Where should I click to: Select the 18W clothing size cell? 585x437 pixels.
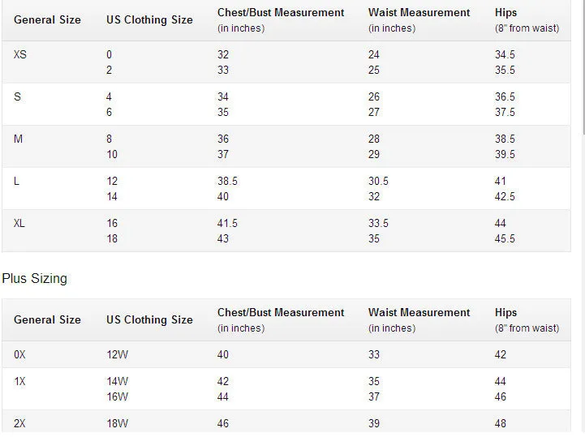[117, 423]
